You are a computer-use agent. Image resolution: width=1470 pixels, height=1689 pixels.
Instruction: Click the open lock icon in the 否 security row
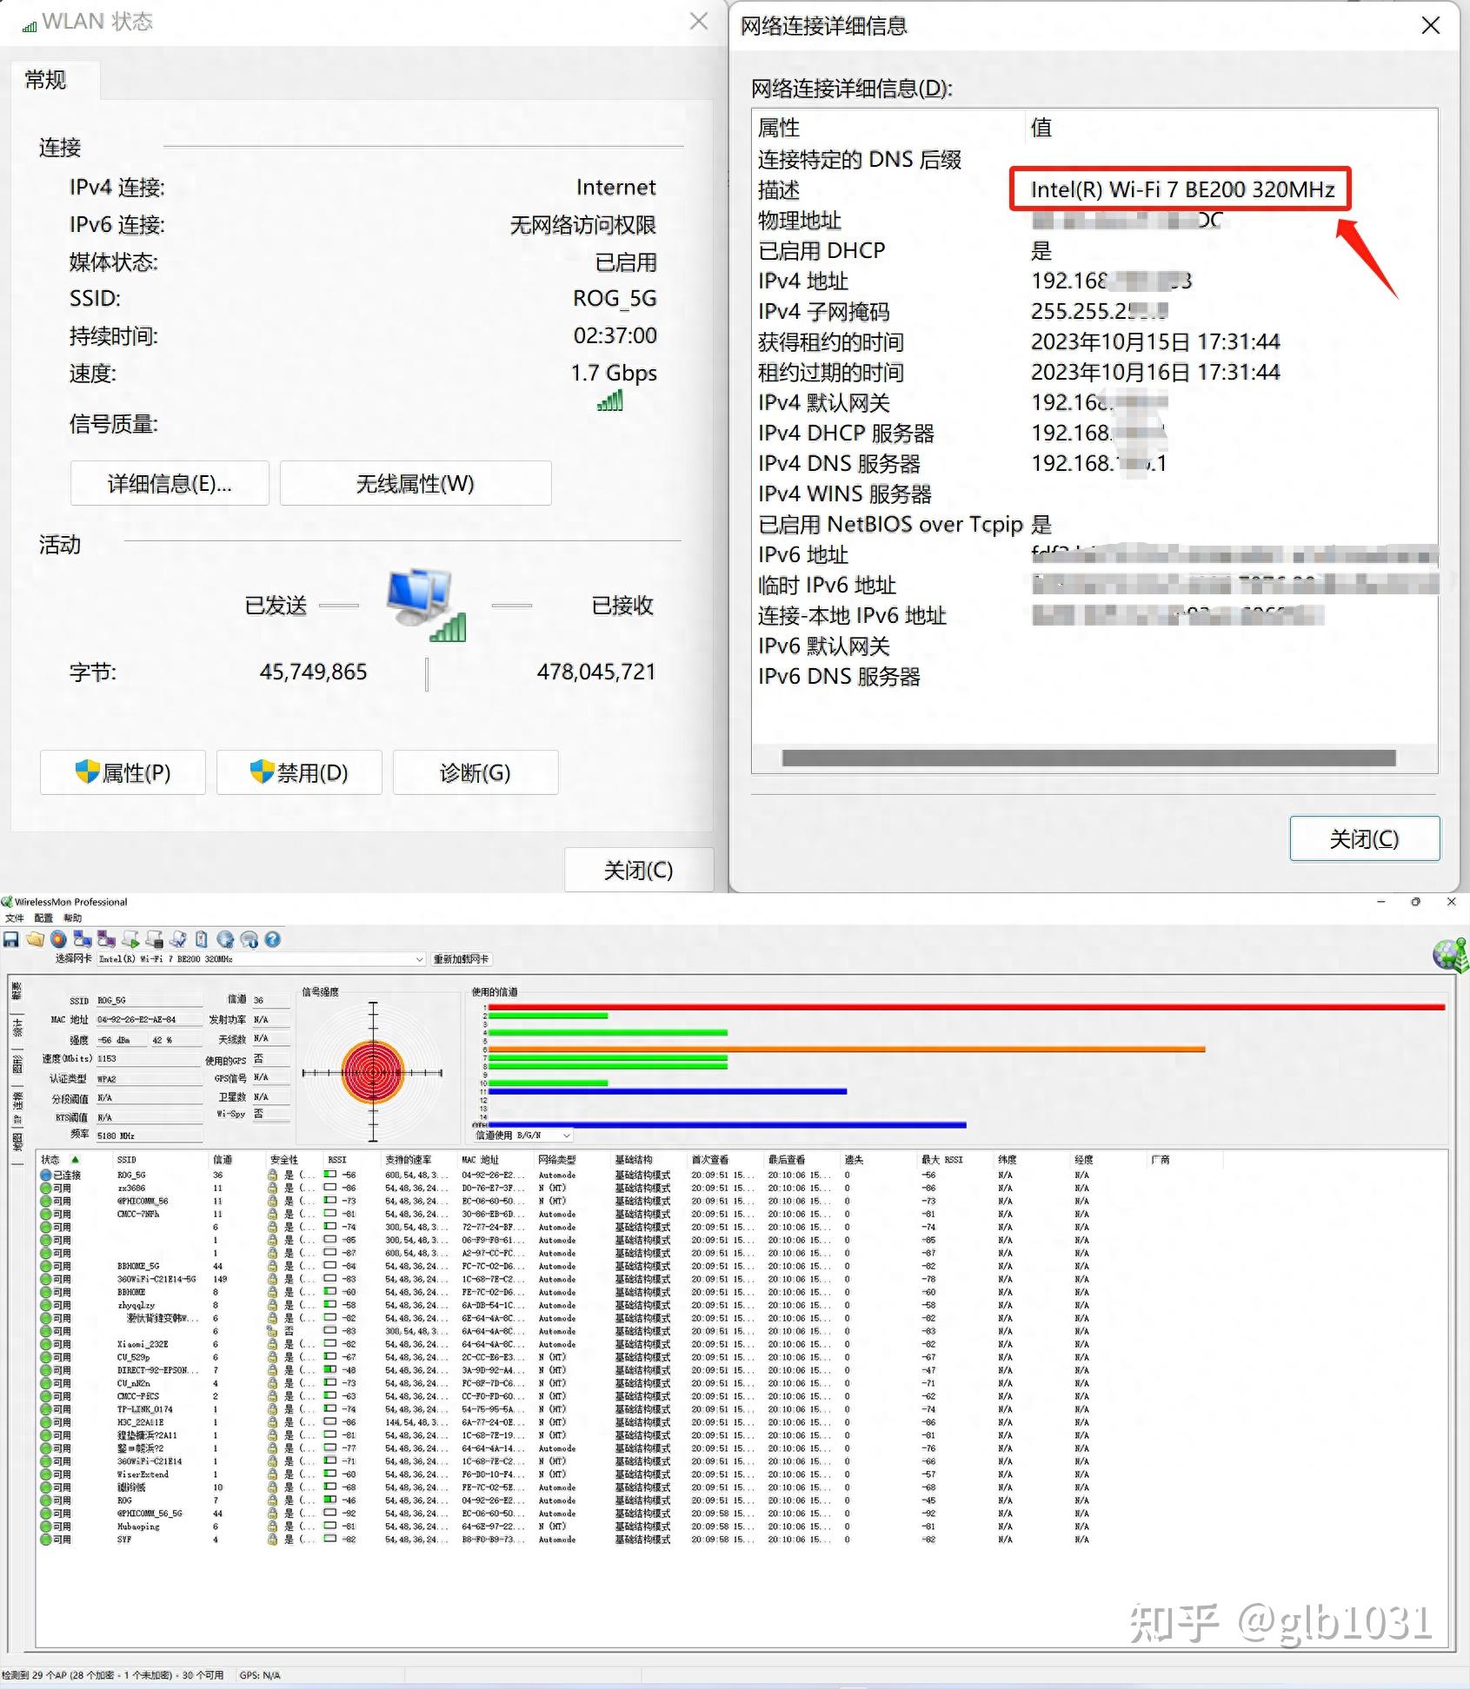point(272,1331)
